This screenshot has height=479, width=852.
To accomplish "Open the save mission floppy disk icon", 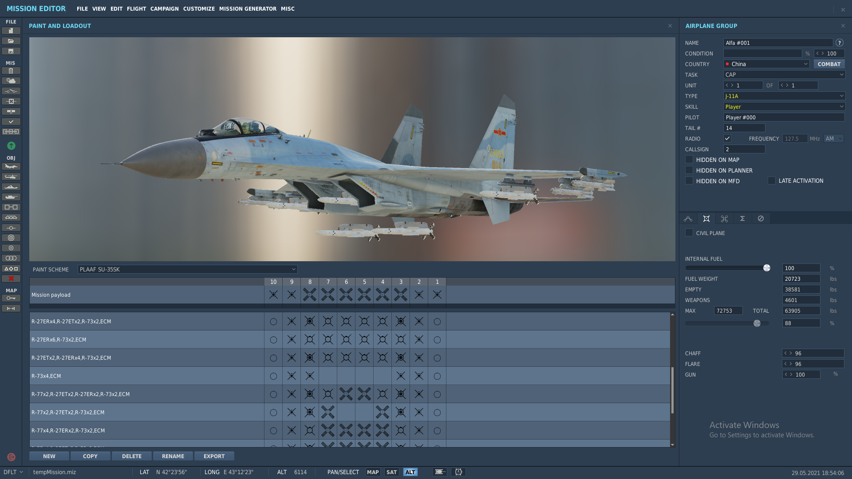I will pos(11,51).
